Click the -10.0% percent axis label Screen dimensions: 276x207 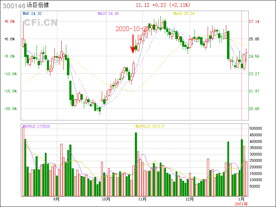(x=10, y=74)
